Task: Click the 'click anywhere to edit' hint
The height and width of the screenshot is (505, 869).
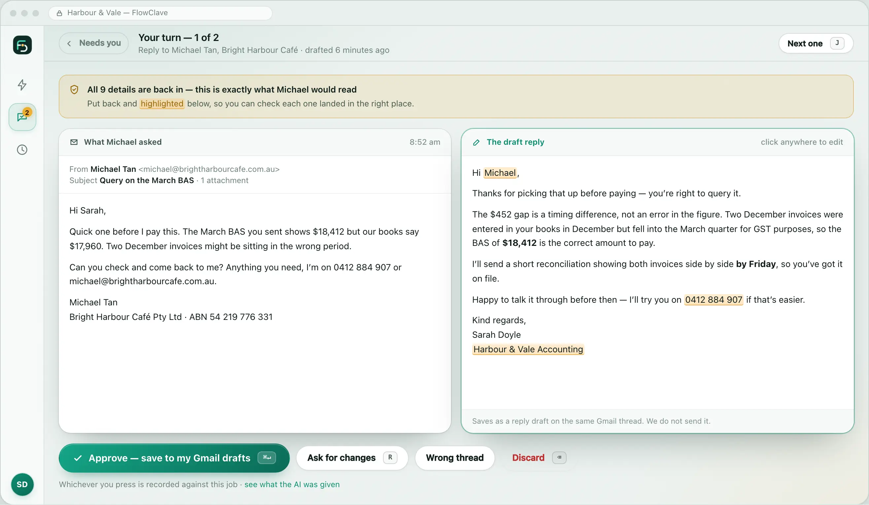Action: pyautogui.click(x=802, y=142)
